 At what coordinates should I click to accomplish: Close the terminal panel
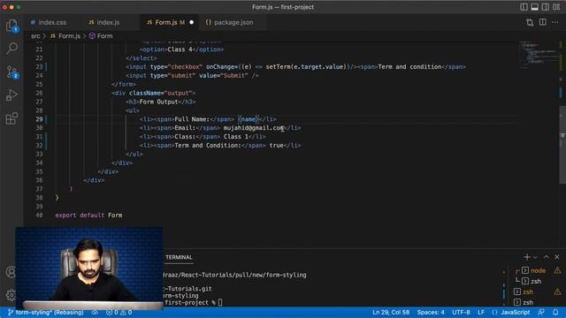tap(557, 257)
